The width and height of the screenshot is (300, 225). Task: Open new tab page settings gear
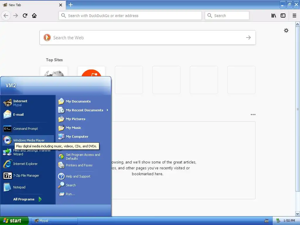[286, 30]
